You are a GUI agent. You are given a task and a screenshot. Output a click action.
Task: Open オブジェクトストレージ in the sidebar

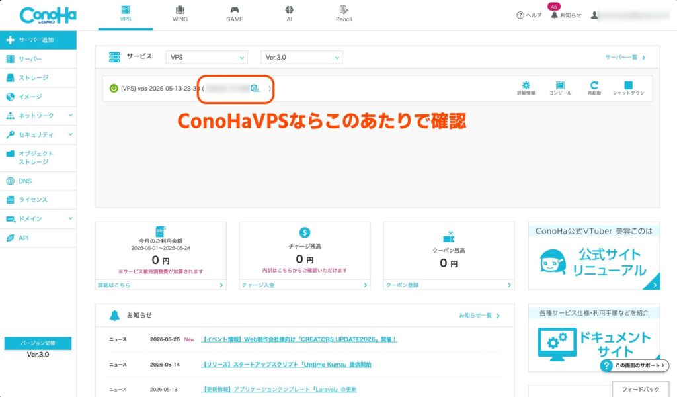38,157
